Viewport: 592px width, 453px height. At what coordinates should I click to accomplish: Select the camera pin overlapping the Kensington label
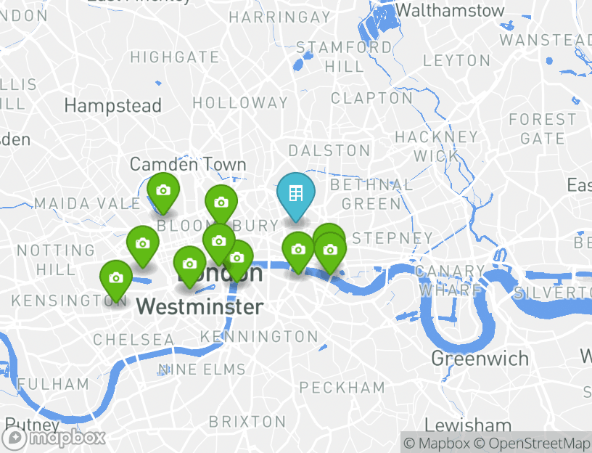[x=116, y=279]
